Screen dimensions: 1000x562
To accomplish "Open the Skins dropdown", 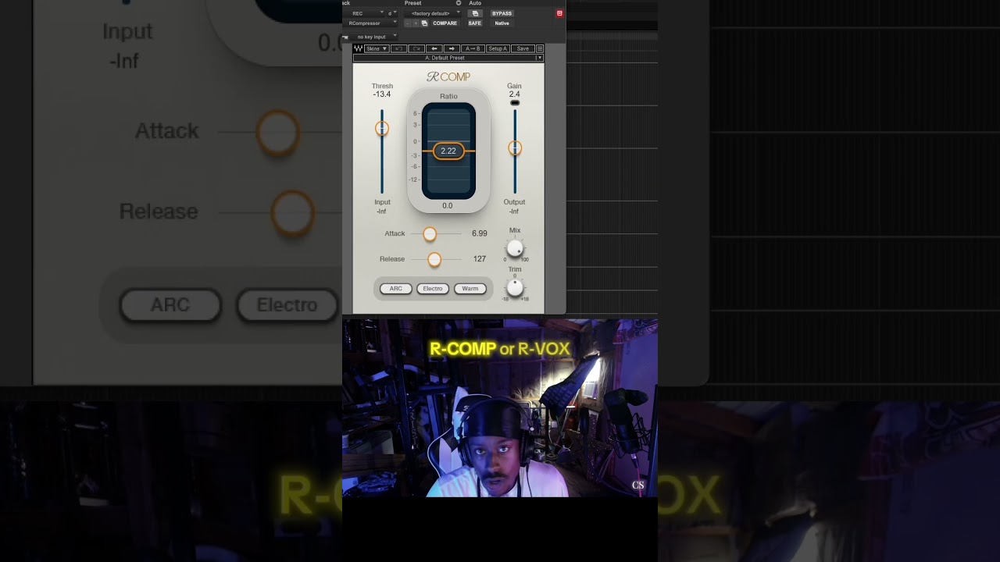I will coord(377,48).
